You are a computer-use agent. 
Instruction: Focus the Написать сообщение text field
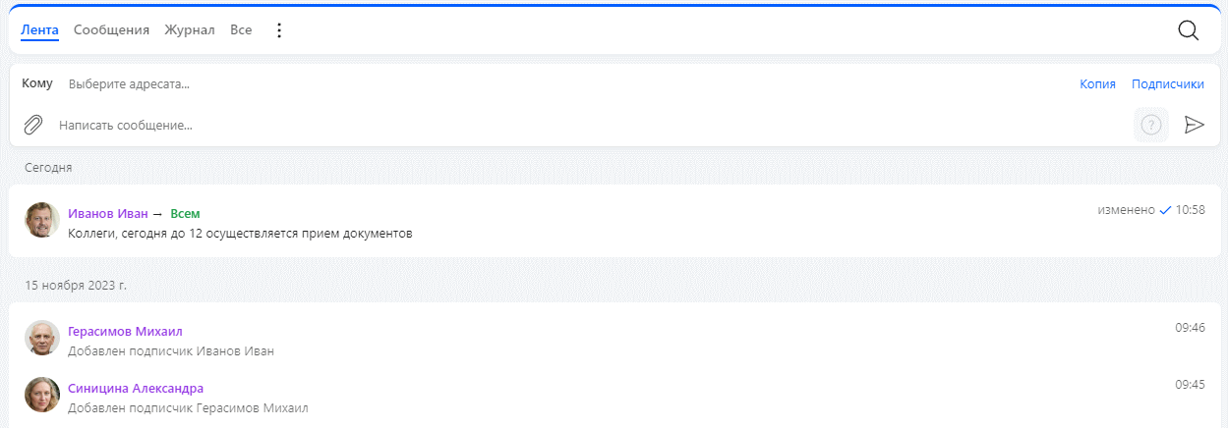[590, 126]
